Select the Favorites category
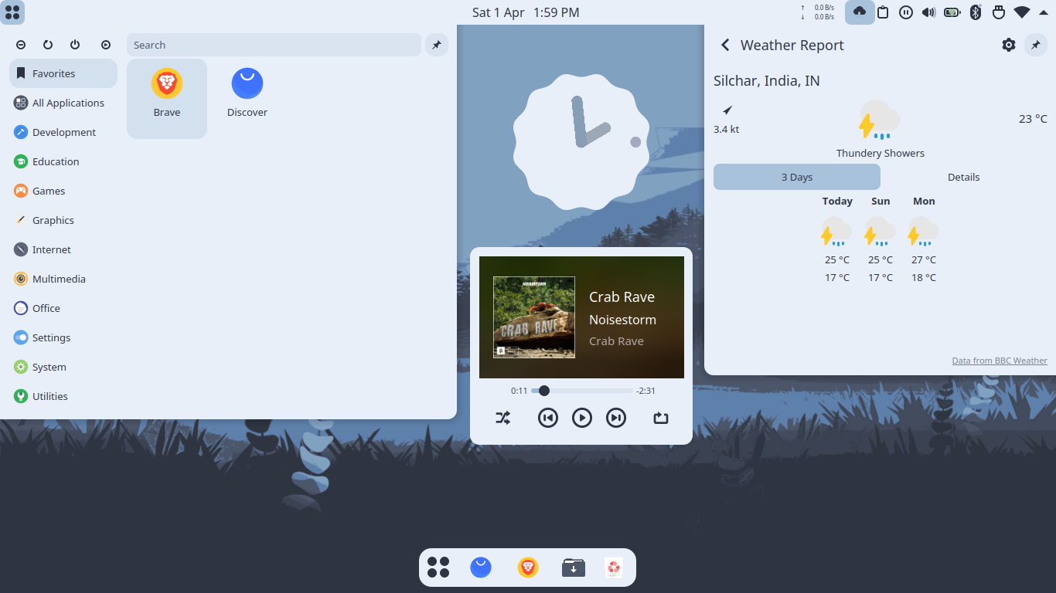 click(63, 73)
